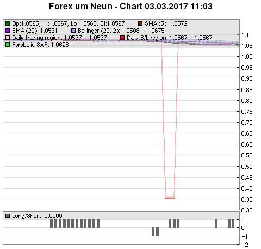Click the gray Long/Short legend swatch
261x249 pixels.
point(8,216)
